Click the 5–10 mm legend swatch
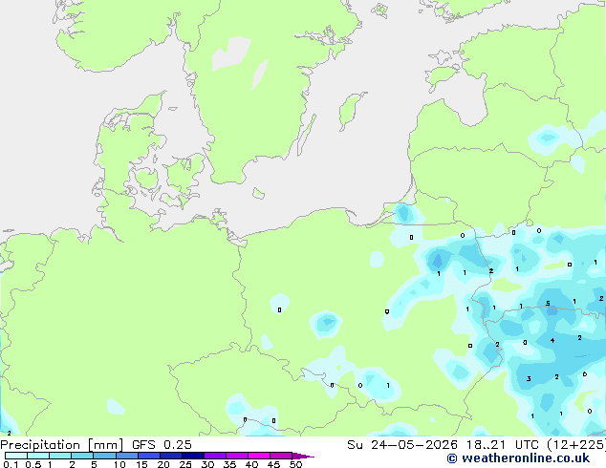Screen dimensions: 606x468 point(104,456)
